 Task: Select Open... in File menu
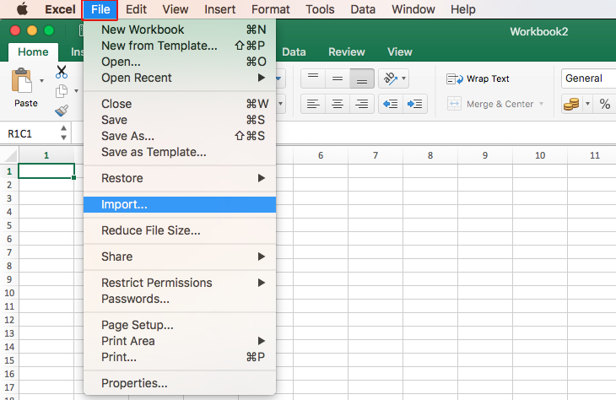click(x=180, y=62)
